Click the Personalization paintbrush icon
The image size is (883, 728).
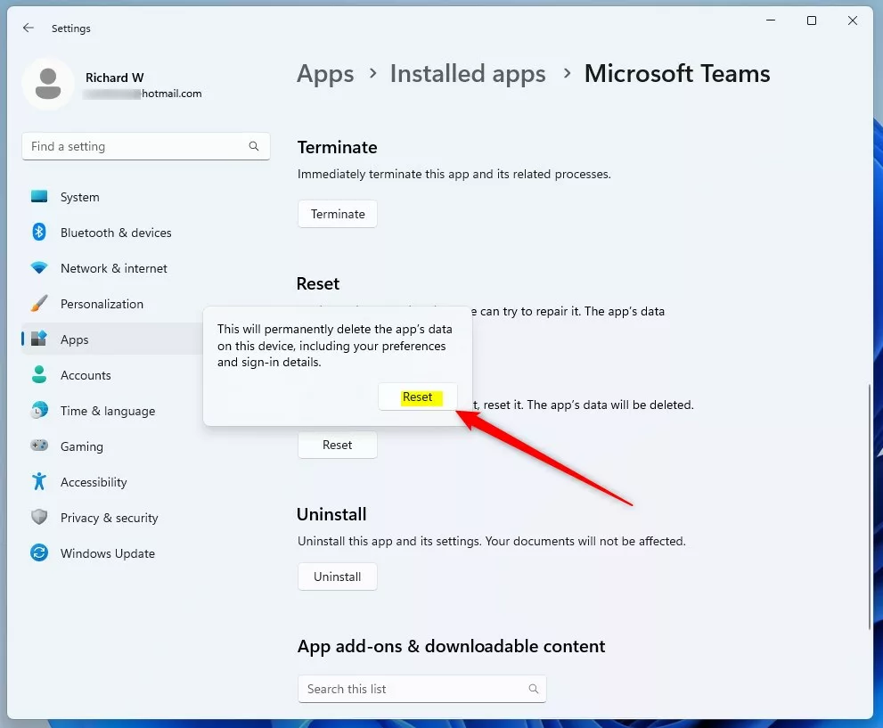[x=39, y=304]
